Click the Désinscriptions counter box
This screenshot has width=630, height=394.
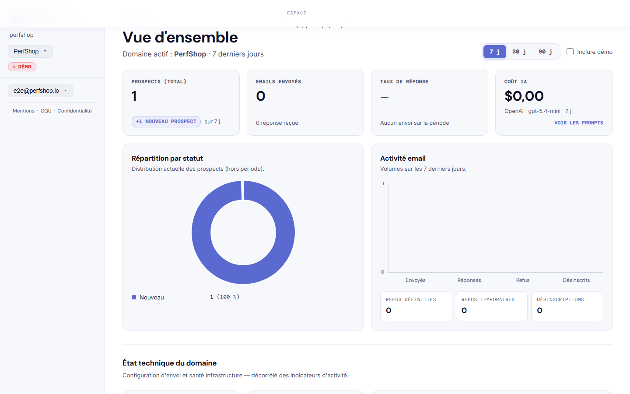pyautogui.click(x=567, y=306)
